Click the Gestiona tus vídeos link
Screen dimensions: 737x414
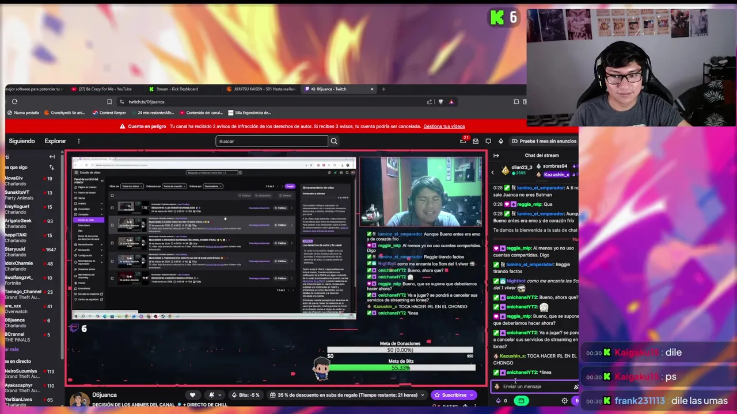(x=444, y=126)
